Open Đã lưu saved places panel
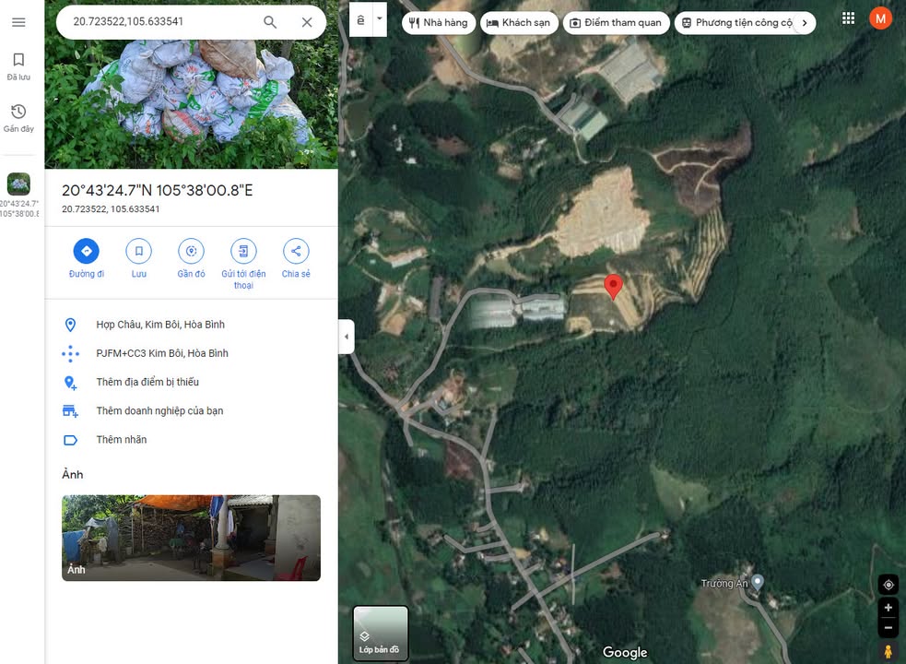This screenshot has width=906, height=664. click(x=18, y=65)
